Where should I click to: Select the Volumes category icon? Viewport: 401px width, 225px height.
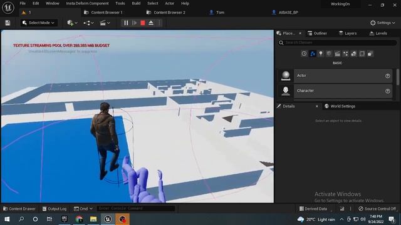[x=362, y=54]
